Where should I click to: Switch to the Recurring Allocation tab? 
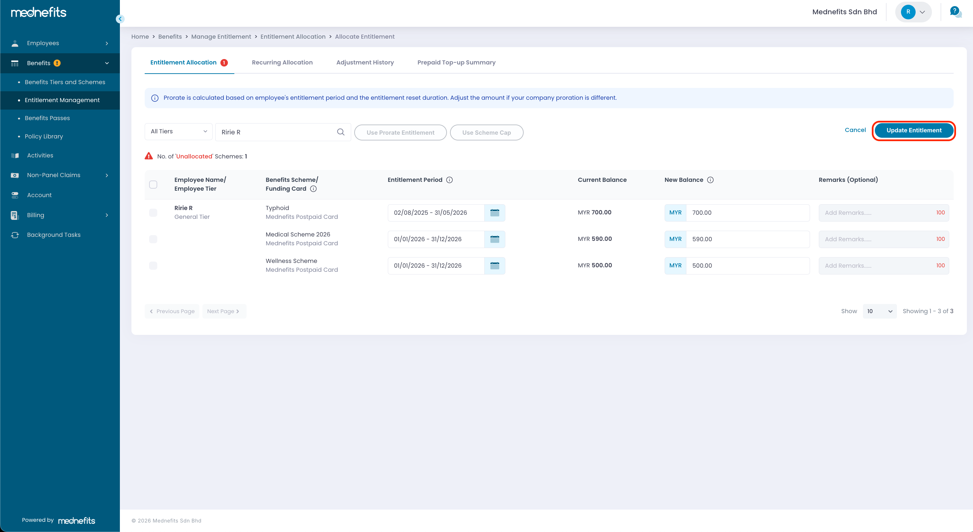point(282,63)
